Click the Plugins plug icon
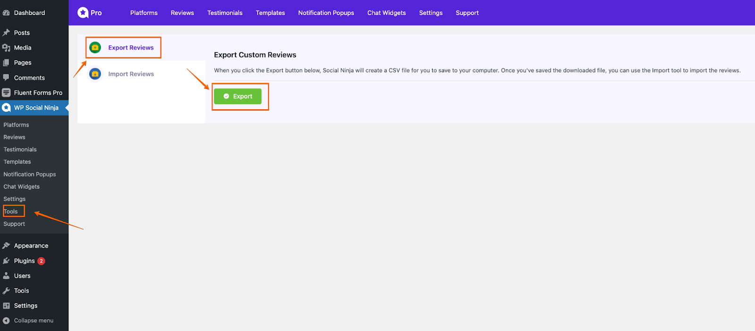Screen dimensions: 755x331 point(6,261)
